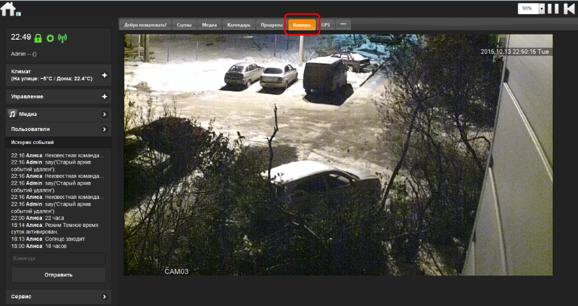
Task: Click the skip-to-start arrow icon
Action: 569,9
